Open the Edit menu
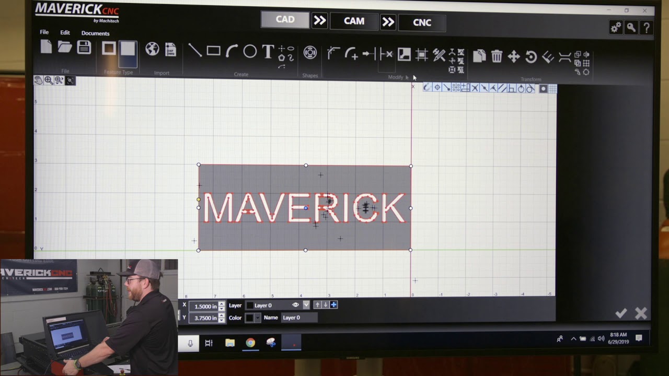 (x=65, y=32)
